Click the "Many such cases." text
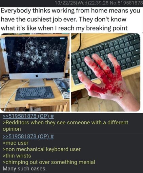Image resolution: width=143 pixels, height=173 pixels. [25, 169]
